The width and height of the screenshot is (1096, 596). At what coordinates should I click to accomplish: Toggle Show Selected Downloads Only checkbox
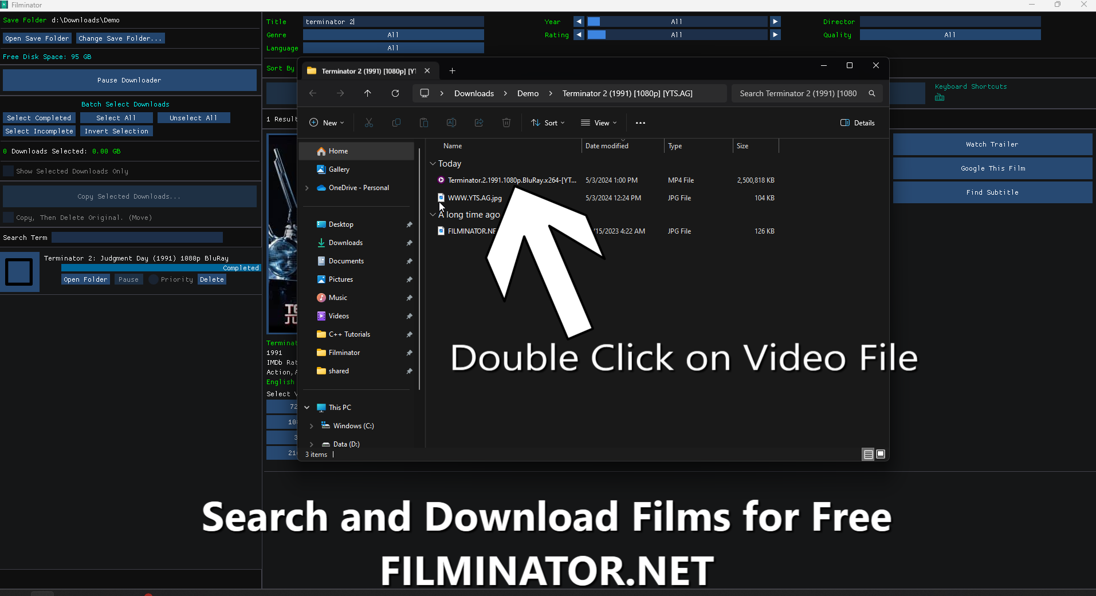click(x=8, y=171)
